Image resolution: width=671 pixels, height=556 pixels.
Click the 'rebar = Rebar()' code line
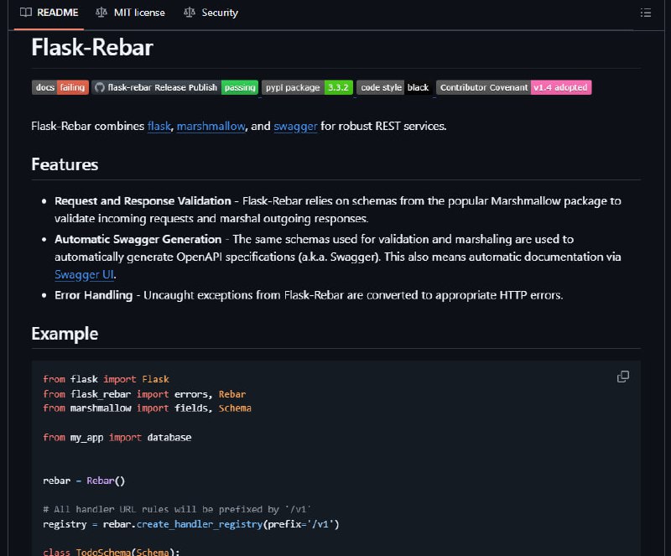[x=84, y=481]
